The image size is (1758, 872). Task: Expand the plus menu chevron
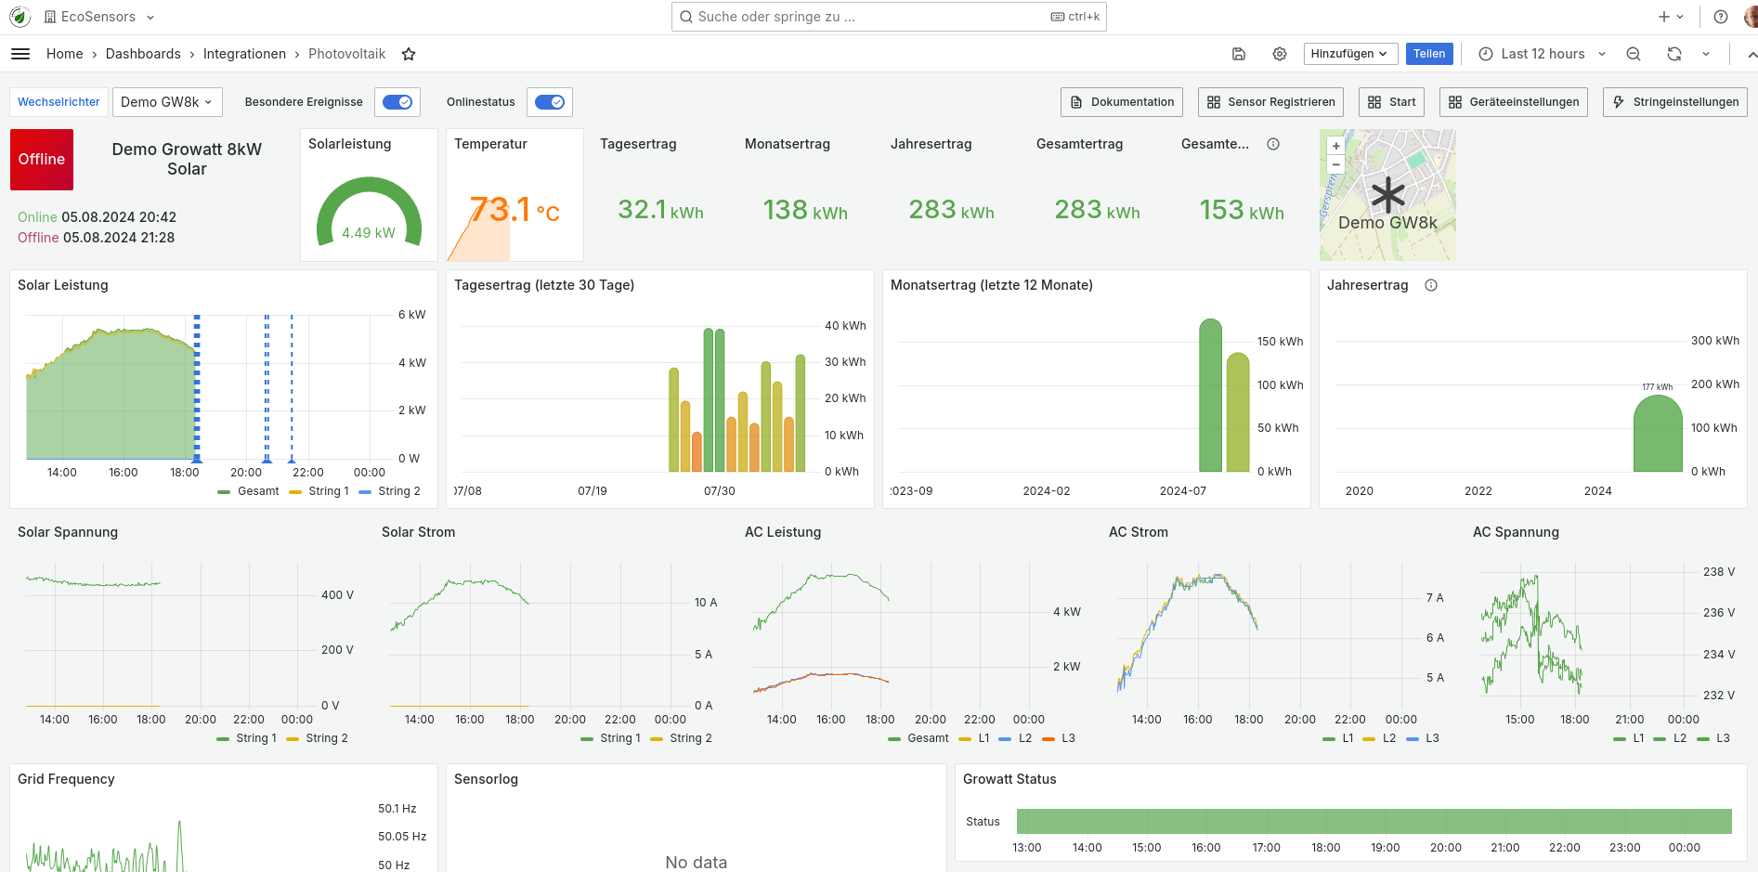pyautogui.click(x=1680, y=17)
